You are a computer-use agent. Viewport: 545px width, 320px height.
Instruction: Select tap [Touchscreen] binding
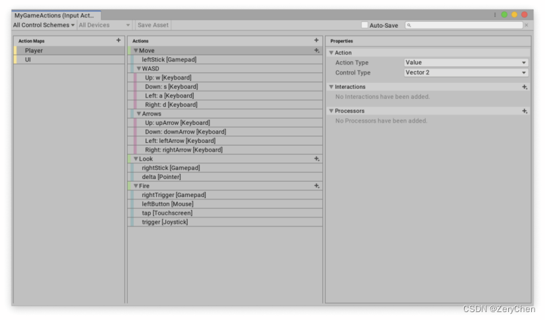click(225, 213)
